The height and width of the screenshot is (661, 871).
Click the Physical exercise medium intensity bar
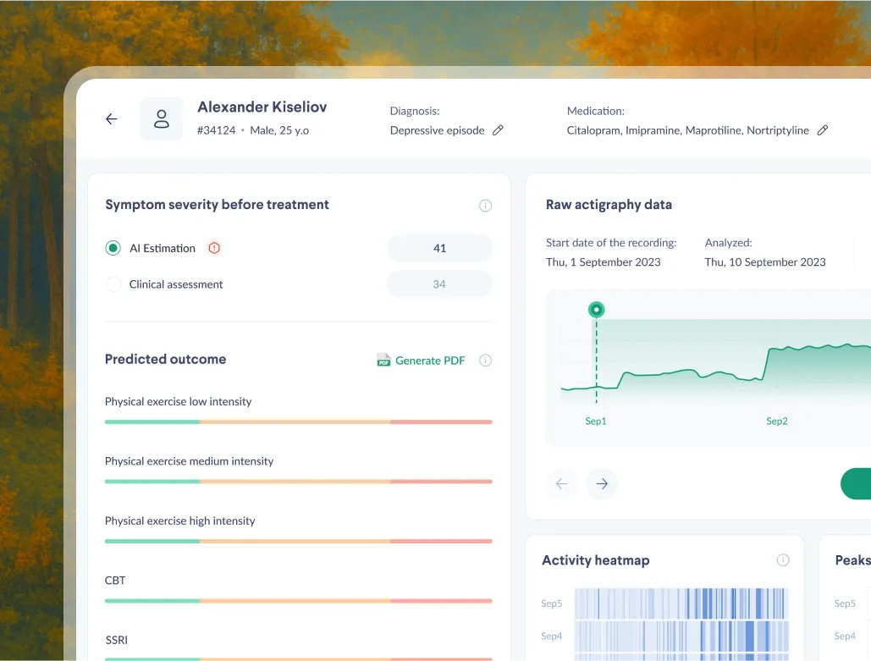[298, 482]
